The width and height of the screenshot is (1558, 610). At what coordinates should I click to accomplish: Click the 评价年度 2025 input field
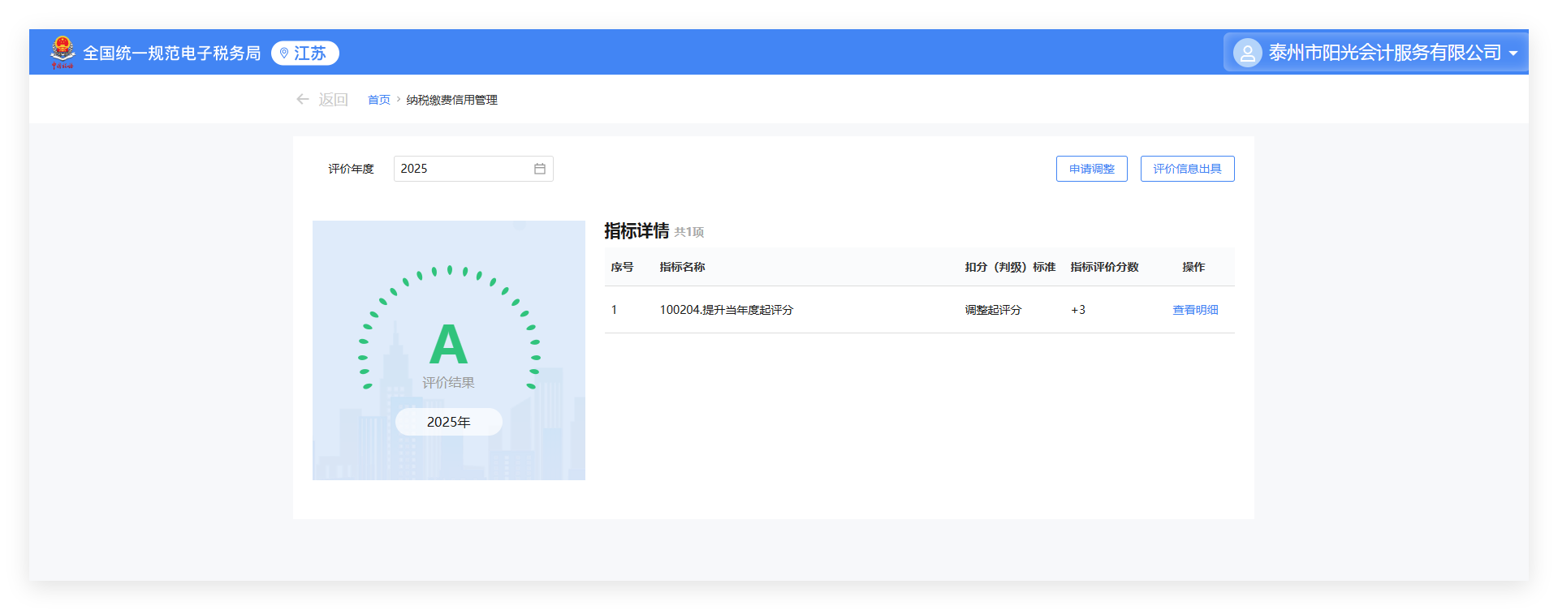click(473, 169)
